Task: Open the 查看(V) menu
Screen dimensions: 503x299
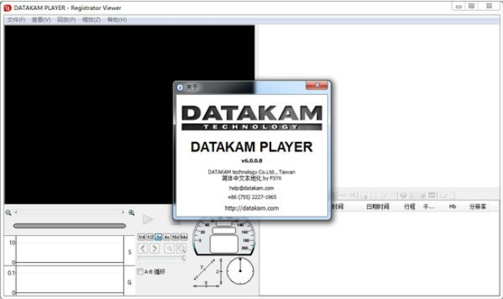Action: point(41,20)
